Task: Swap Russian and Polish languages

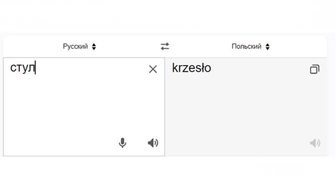Action: click(165, 47)
